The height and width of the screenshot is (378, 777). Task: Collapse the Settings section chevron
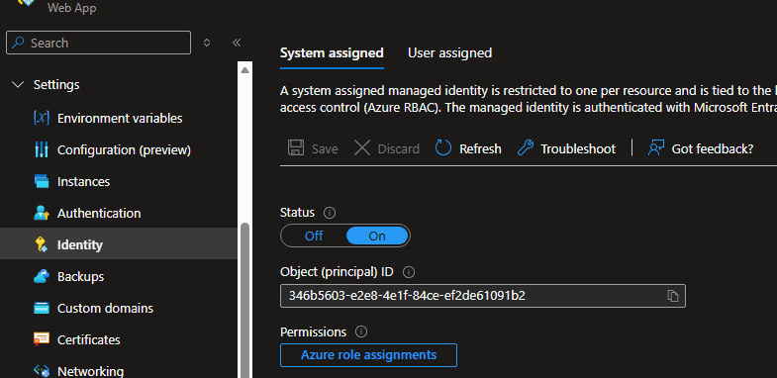pos(18,85)
